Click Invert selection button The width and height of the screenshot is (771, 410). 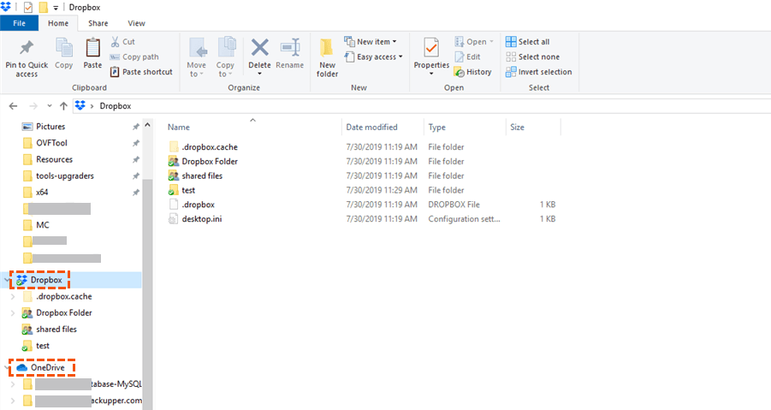pos(538,72)
